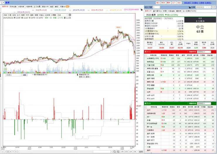The height and width of the screenshot is (154, 217).
Task: Check buyer row with 買賣超 69
Action: (x=145, y=69)
